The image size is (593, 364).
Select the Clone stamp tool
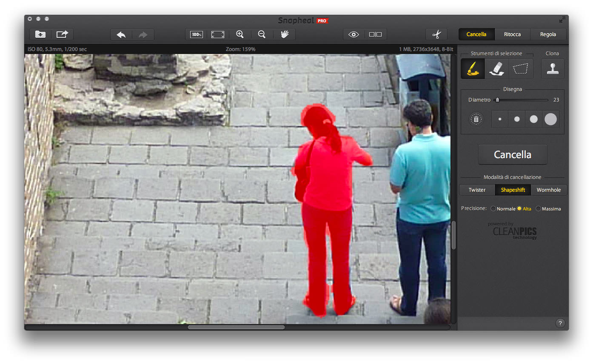point(553,69)
